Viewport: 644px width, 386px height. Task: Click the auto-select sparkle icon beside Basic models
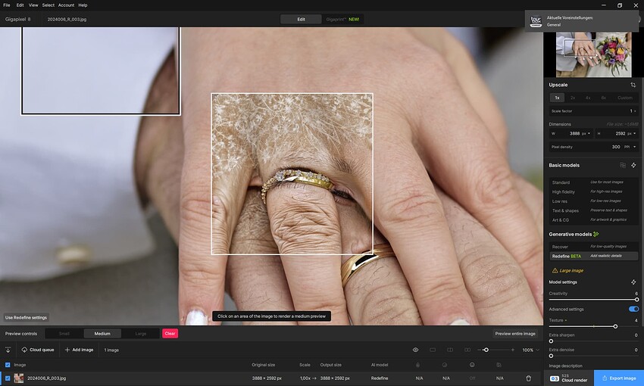click(x=633, y=165)
